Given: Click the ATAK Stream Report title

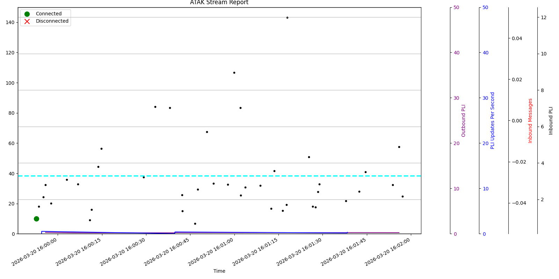Looking at the screenshot, I should click(219, 3).
